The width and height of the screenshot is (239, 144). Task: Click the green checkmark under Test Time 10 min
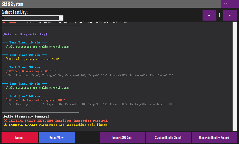(7, 47)
